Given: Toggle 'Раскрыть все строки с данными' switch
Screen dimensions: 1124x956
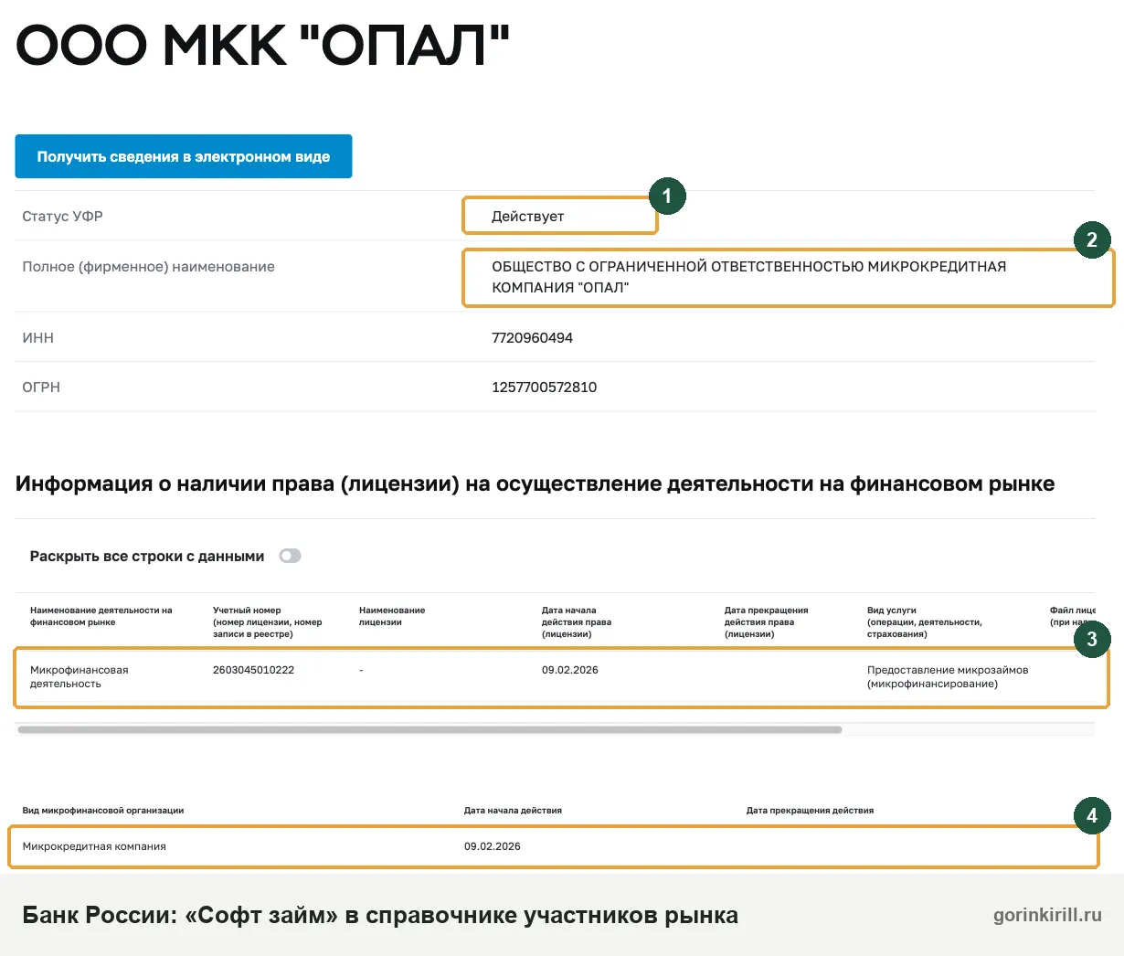Looking at the screenshot, I should [290, 556].
